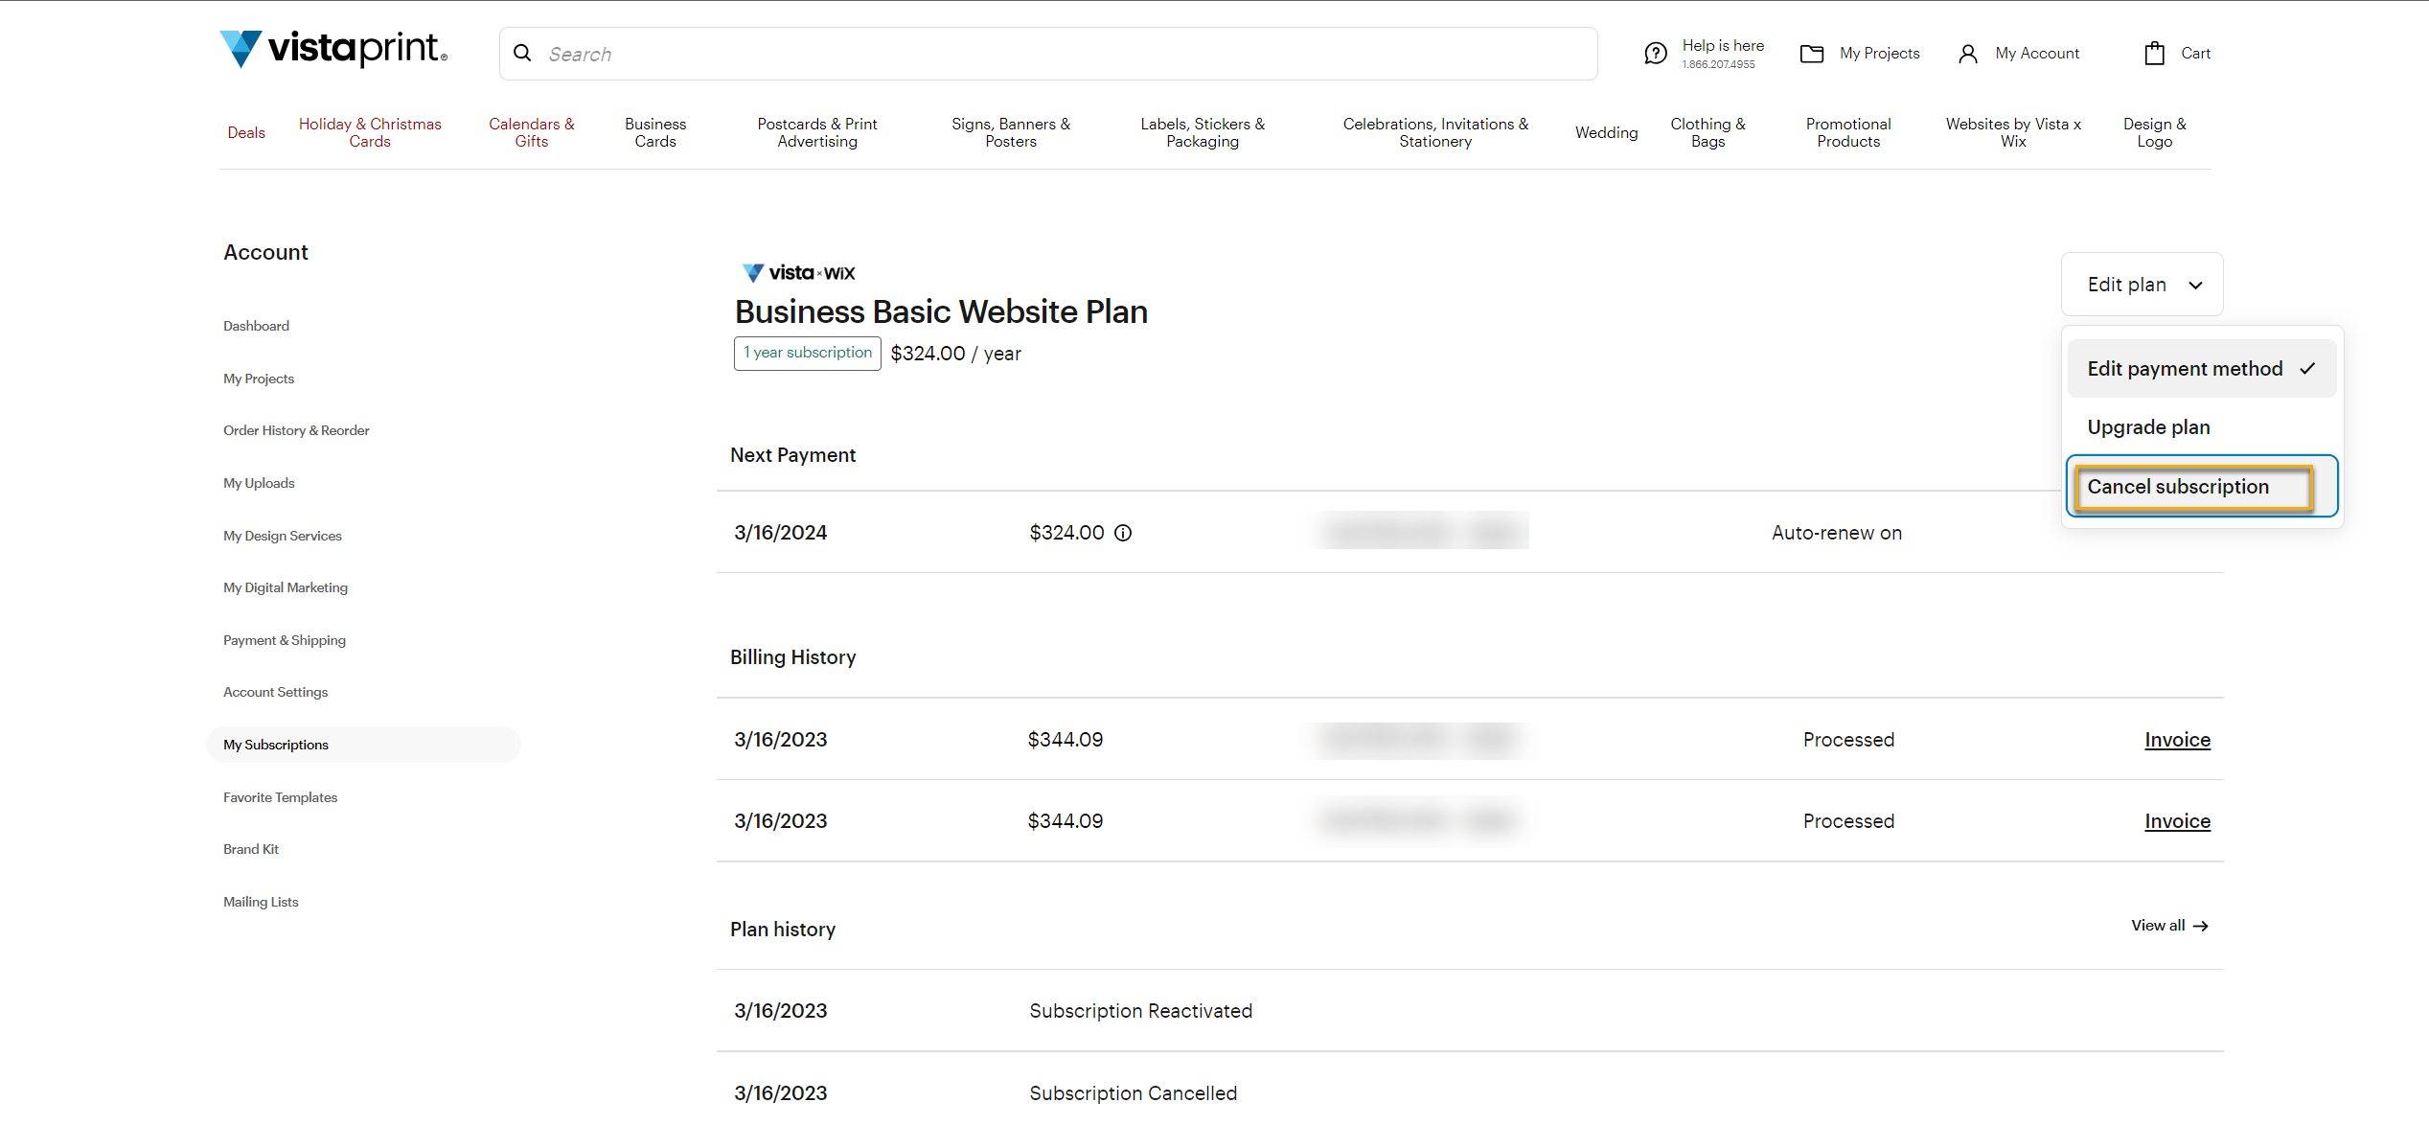Open the shopping Cart bag icon
This screenshot has height=1126, width=2429.
coord(2154,53)
